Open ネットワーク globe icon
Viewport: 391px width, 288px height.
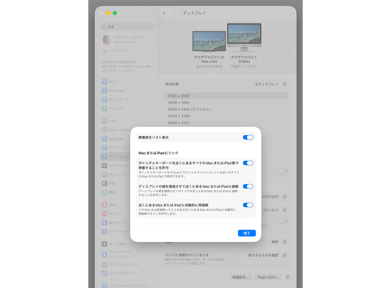tap(104, 99)
